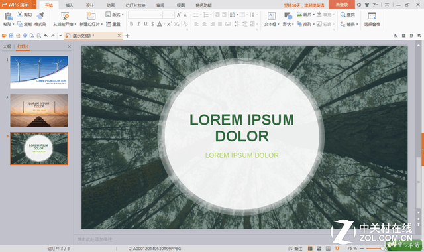Open the Find magnifier tool
Viewport: 424px width, 252px height.
coord(343,15)
